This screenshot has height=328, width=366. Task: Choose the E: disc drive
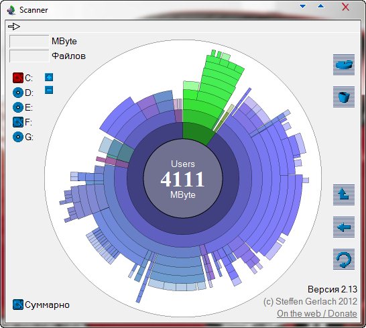[x=18, y=107]
